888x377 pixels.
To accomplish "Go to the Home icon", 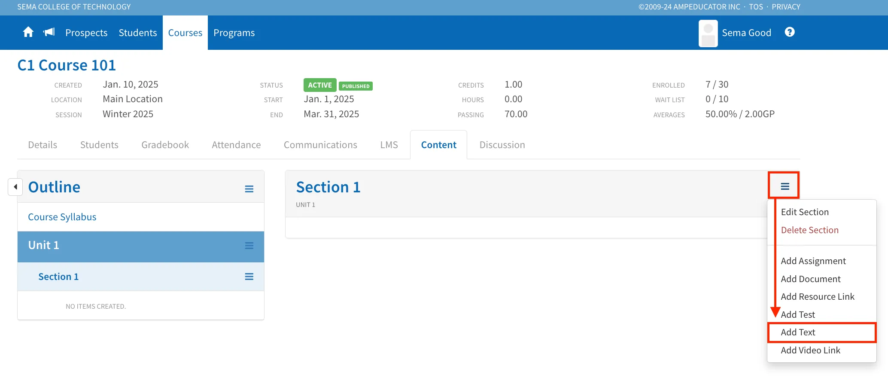I will click(x=28, y=32).
